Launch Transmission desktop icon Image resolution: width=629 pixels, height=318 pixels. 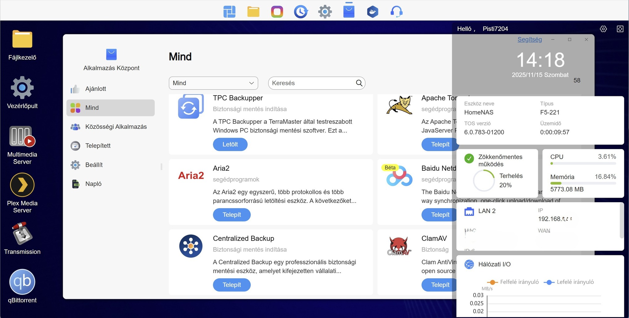point(22,238)
